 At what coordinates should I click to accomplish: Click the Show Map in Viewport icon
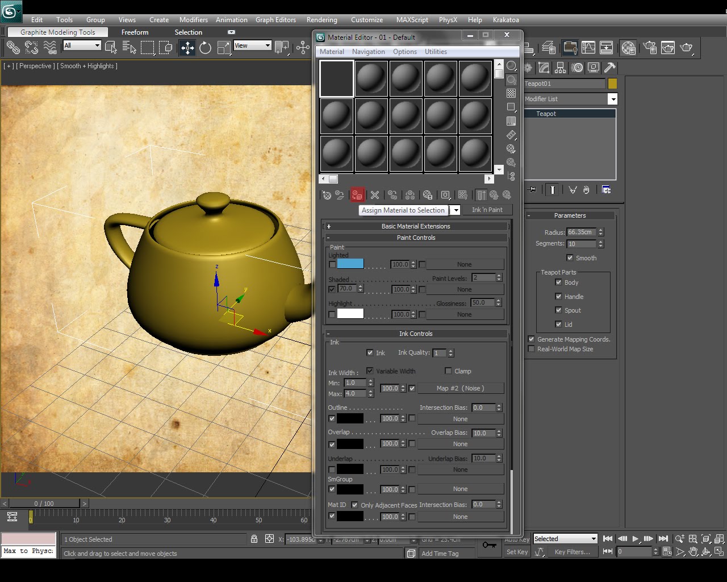point(463,195)
